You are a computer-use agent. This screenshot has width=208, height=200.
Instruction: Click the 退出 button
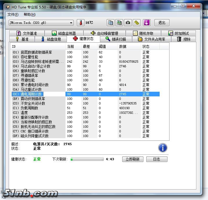(x=162, y=23)
